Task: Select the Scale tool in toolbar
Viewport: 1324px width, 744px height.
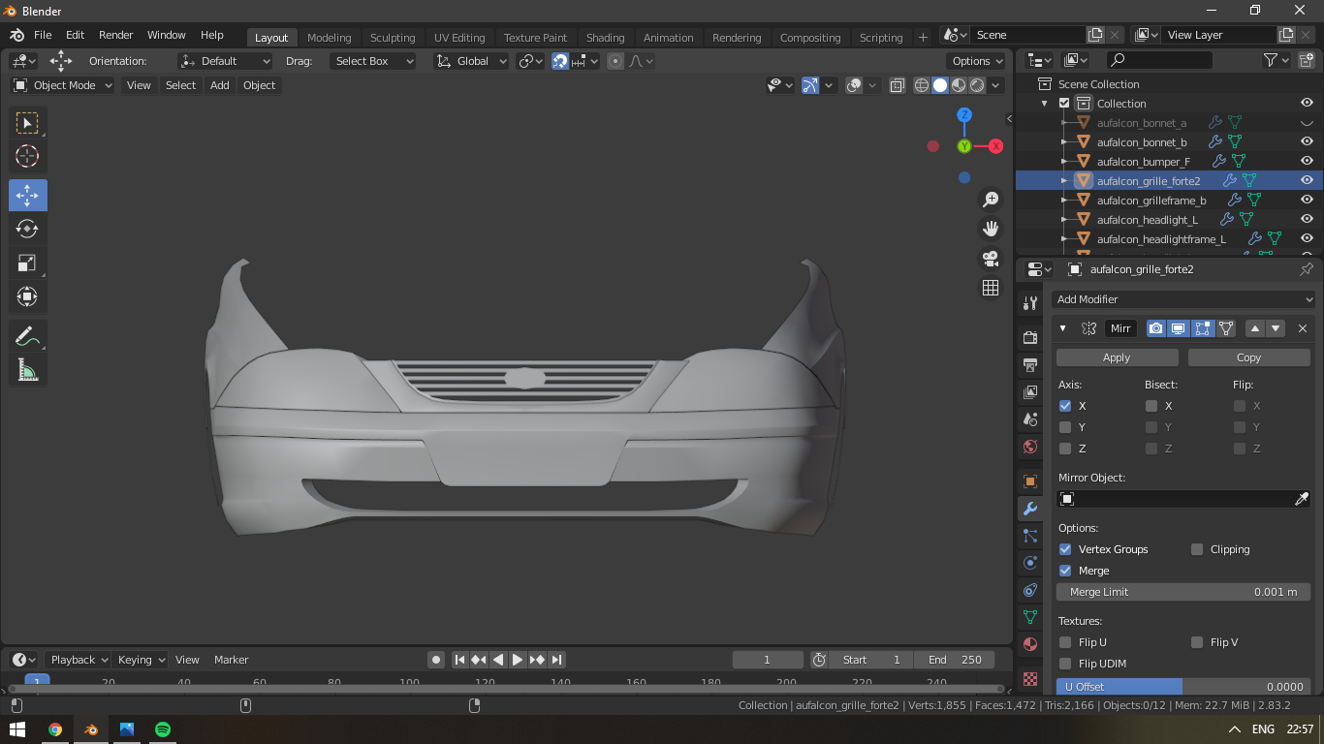Action: [x=27, y=263]
